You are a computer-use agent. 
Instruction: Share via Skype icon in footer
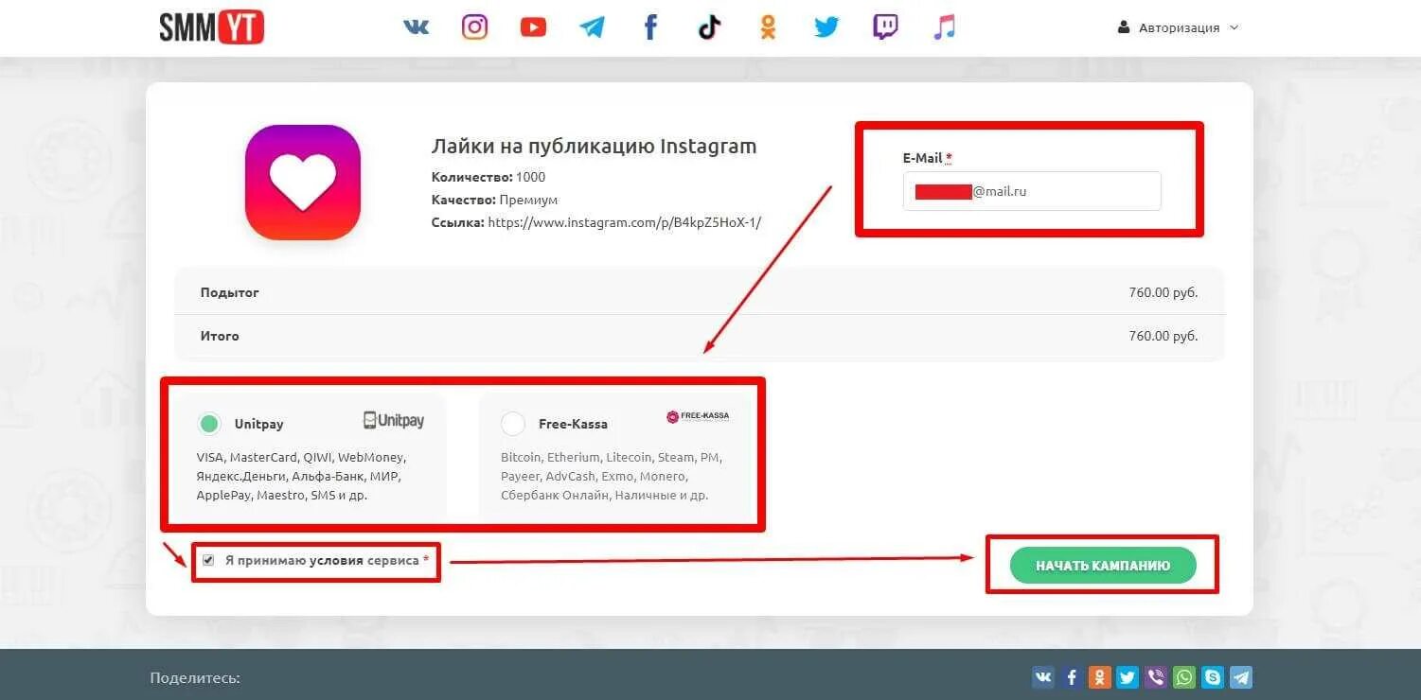[x=1213, y=677]
